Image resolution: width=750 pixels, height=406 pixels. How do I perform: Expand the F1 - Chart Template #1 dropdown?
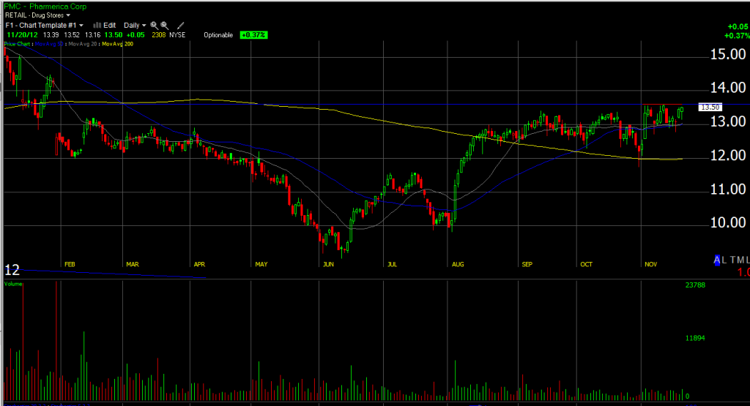42,25
